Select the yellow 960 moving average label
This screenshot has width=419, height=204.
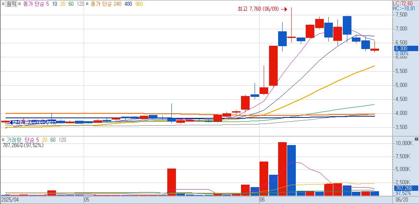[x=139, y=4]
